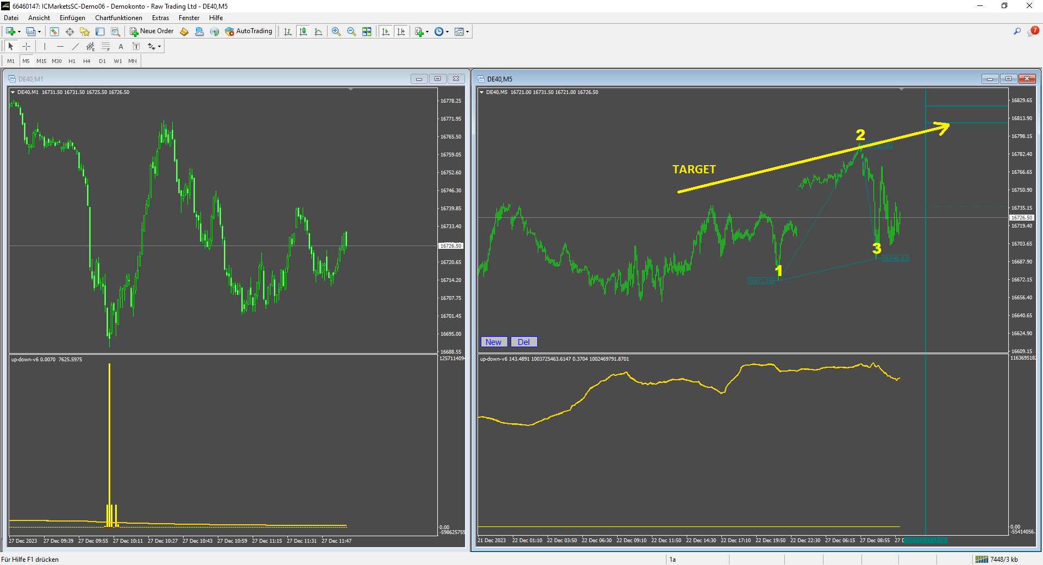This screenshot has width=1043, height=565.
Task: Zoom in on the chart
Action: [x=336, y=32]
